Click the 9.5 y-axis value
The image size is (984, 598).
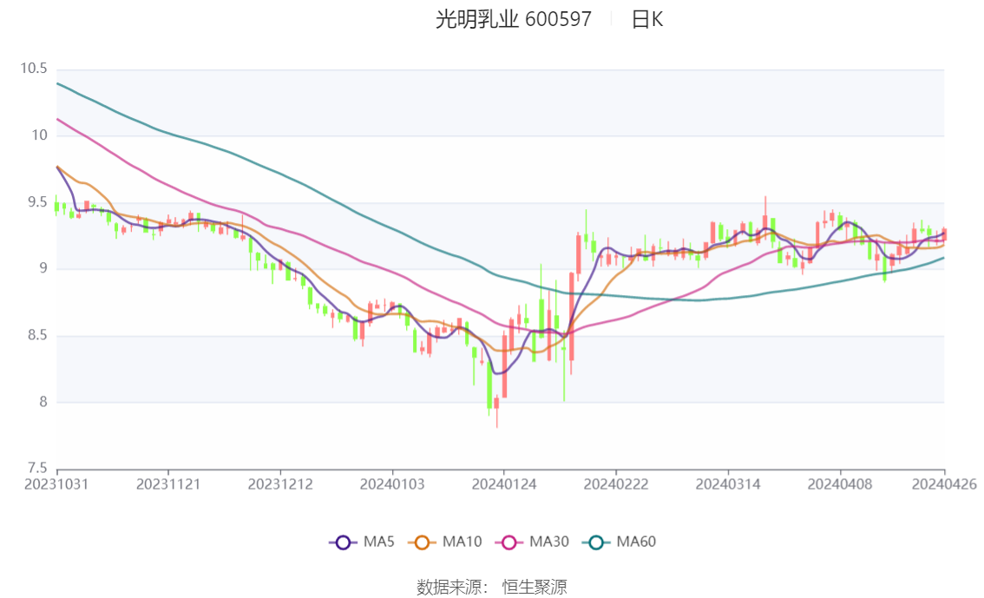click(x=37, y=202)
